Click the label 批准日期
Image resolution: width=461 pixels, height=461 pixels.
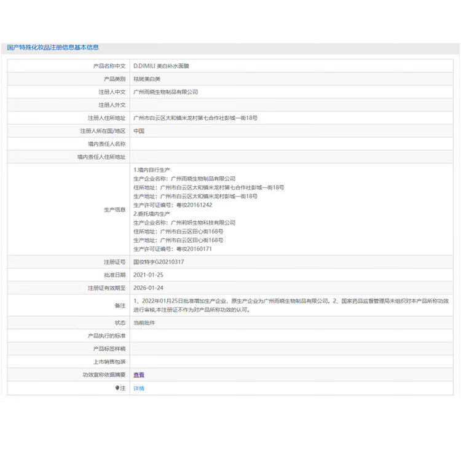coord(115,275)
